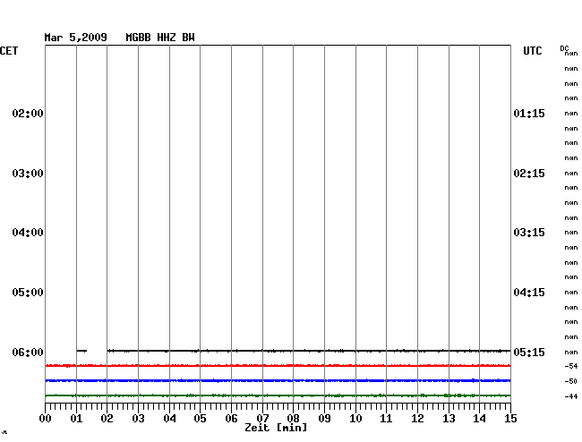Click the blue seismogram trace
This screenshot has width=582, height=442.
(x=278, y=380)
